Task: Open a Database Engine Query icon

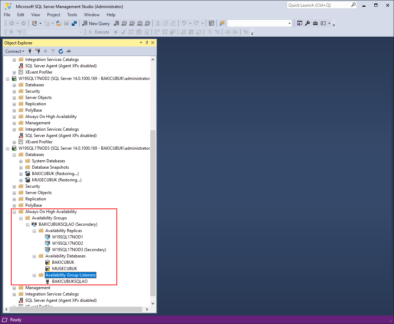Action: pyautogui.click(x=116, y=23)
